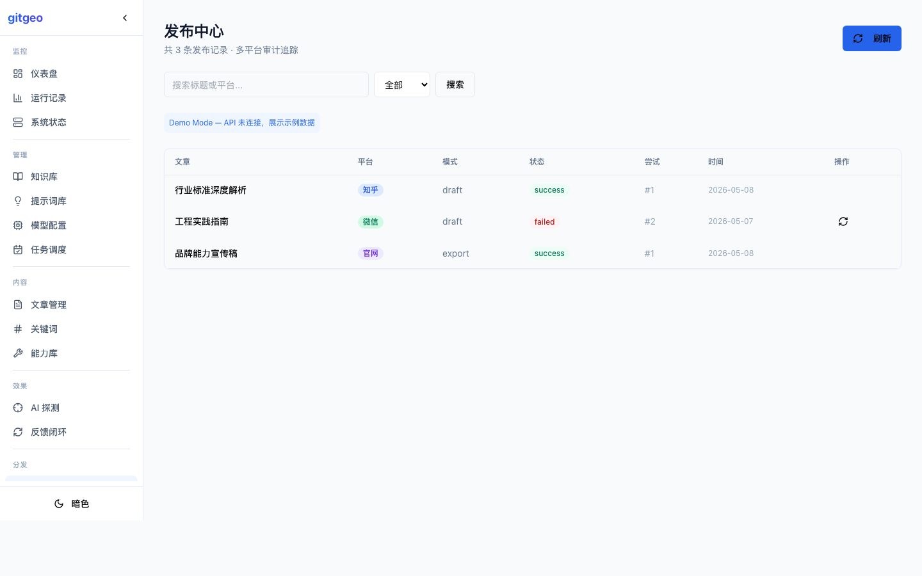Navigate to 知识库
The height and width of the screenshot is (576, 922).
click(x=71, y=177)
